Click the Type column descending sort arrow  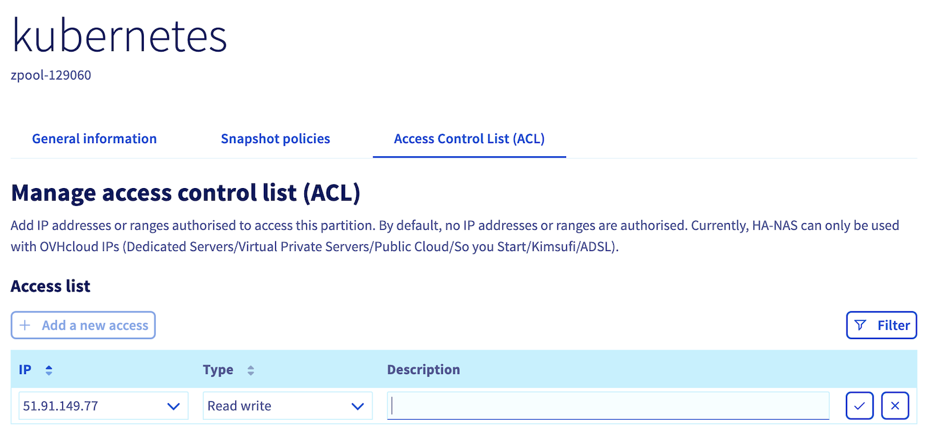tap(251, 373)
